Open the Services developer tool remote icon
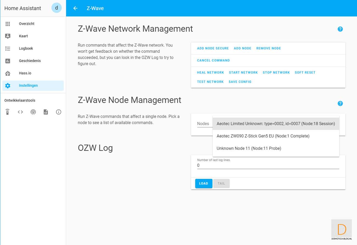357x245 pixels. [x=8, y=112]
